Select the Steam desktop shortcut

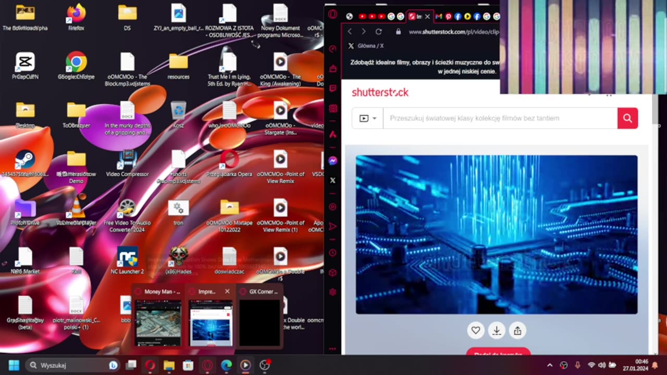coord(24,164)
